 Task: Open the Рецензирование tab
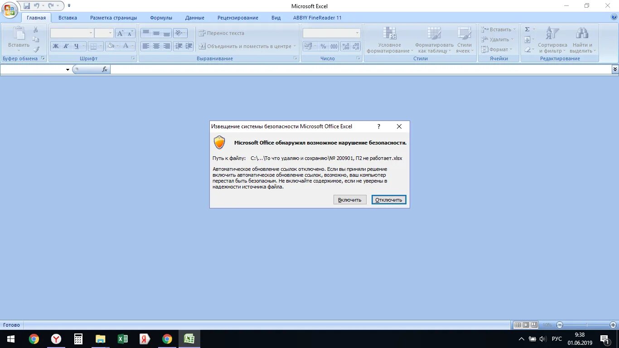pos(237,18)
